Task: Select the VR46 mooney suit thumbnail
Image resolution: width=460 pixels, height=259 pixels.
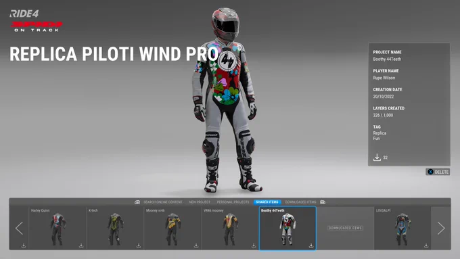Action: click(230, 228)
